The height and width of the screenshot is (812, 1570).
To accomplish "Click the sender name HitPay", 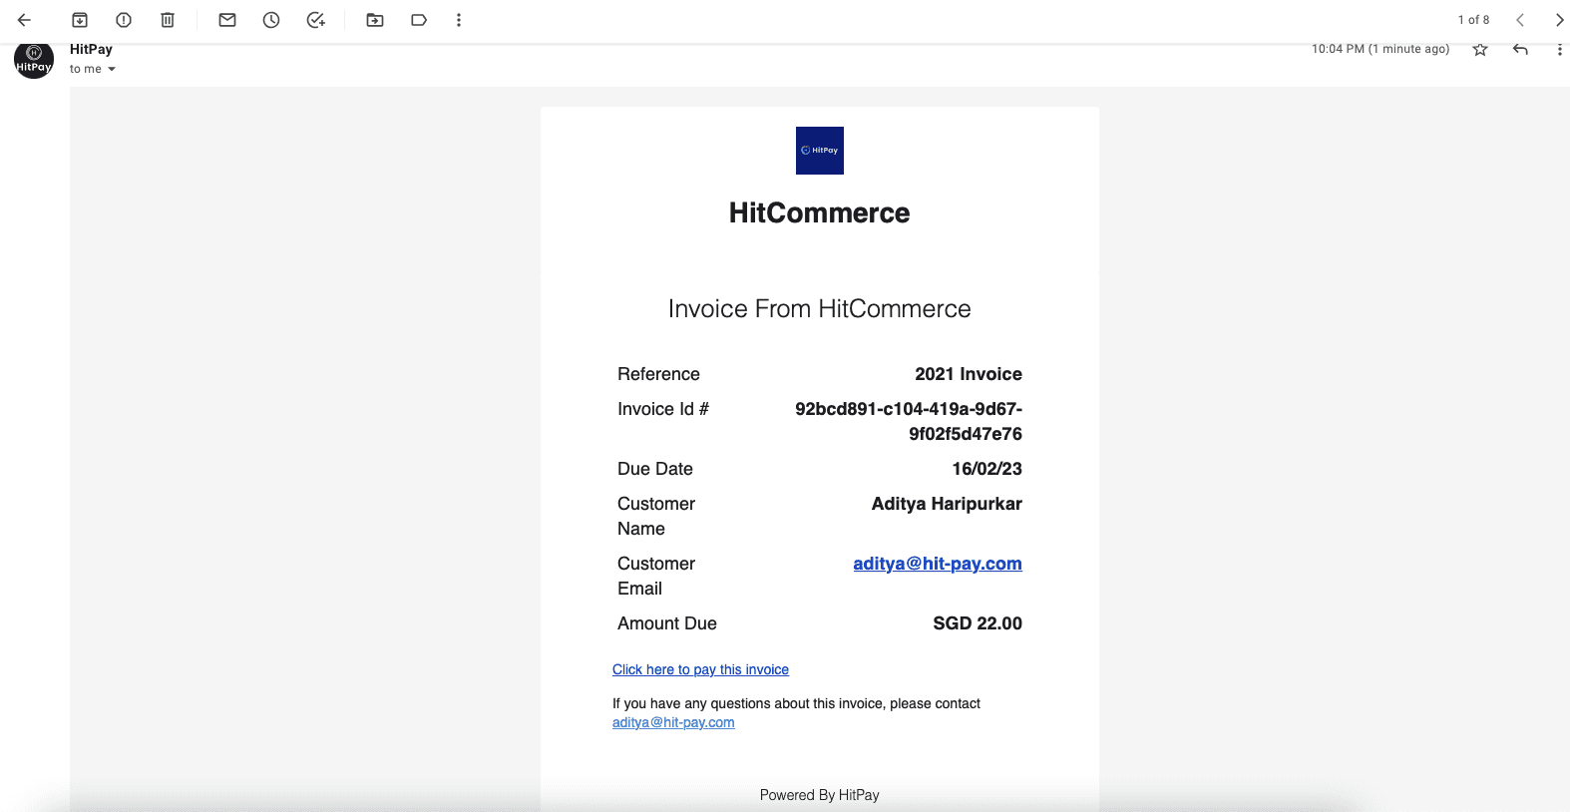I will (91, 49).
